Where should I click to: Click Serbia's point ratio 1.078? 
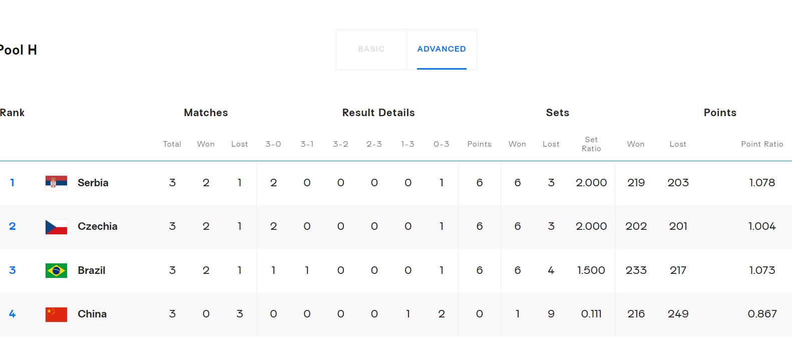tap(762, 183)
